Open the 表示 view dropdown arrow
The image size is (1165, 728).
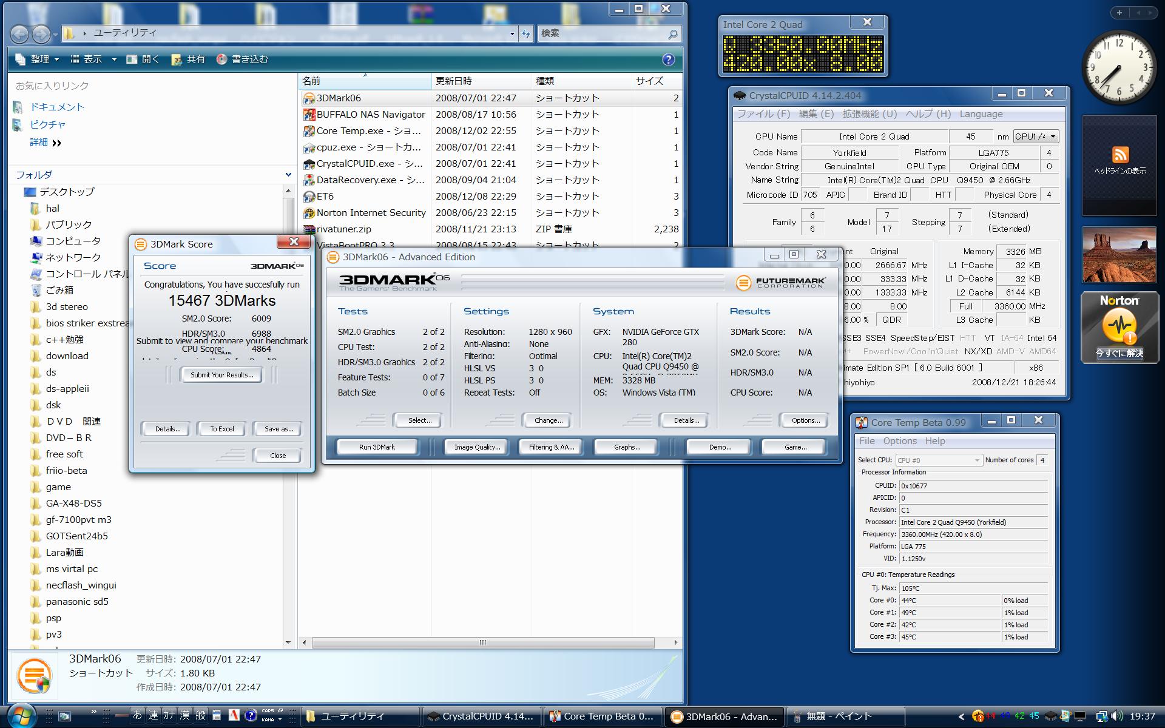114,59
